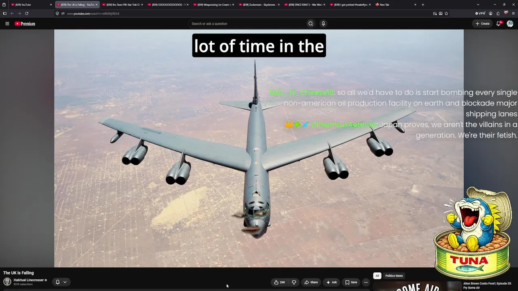Click the Ask button

click(331, 282)
